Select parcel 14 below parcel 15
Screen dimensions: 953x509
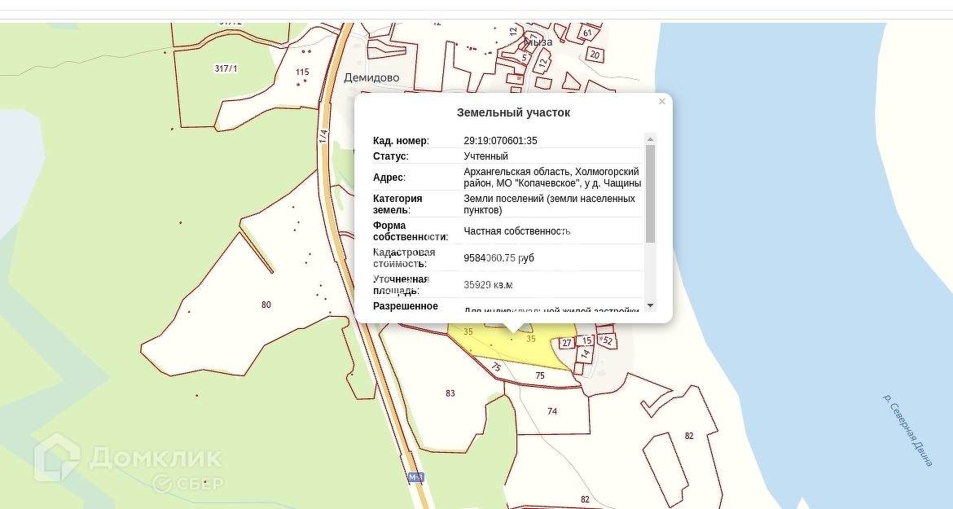click(x=586, y=353)
